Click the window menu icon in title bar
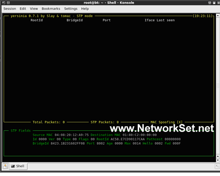The height and width of the screenshot is (176, 220). [4, 3]
